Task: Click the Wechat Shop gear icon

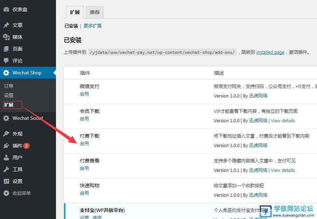Action: 6,73
